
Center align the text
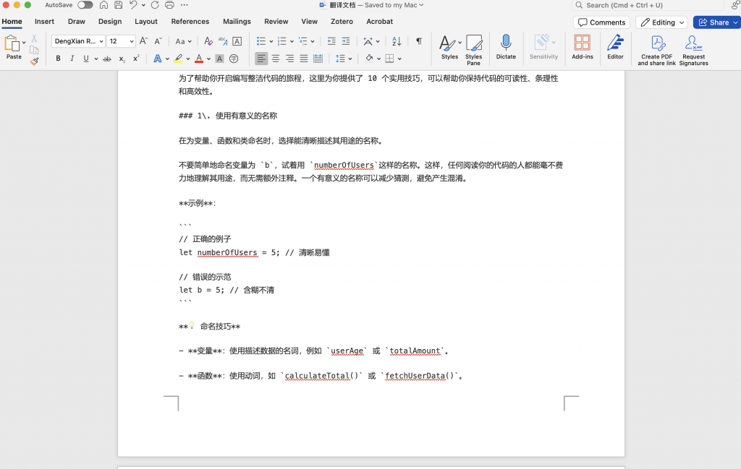click(276, 59)
